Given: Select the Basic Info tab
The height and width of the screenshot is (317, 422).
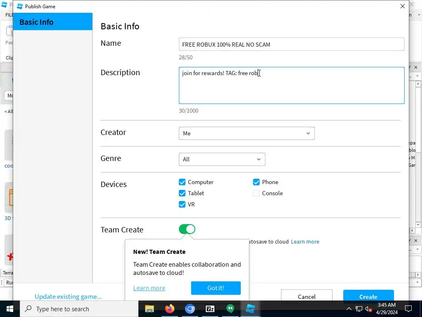Looking at the screenshot, I should (53, 22).
